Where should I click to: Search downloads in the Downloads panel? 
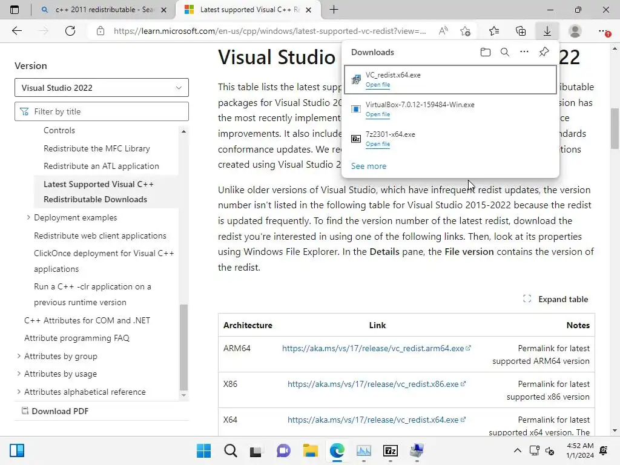click(505, 52)
